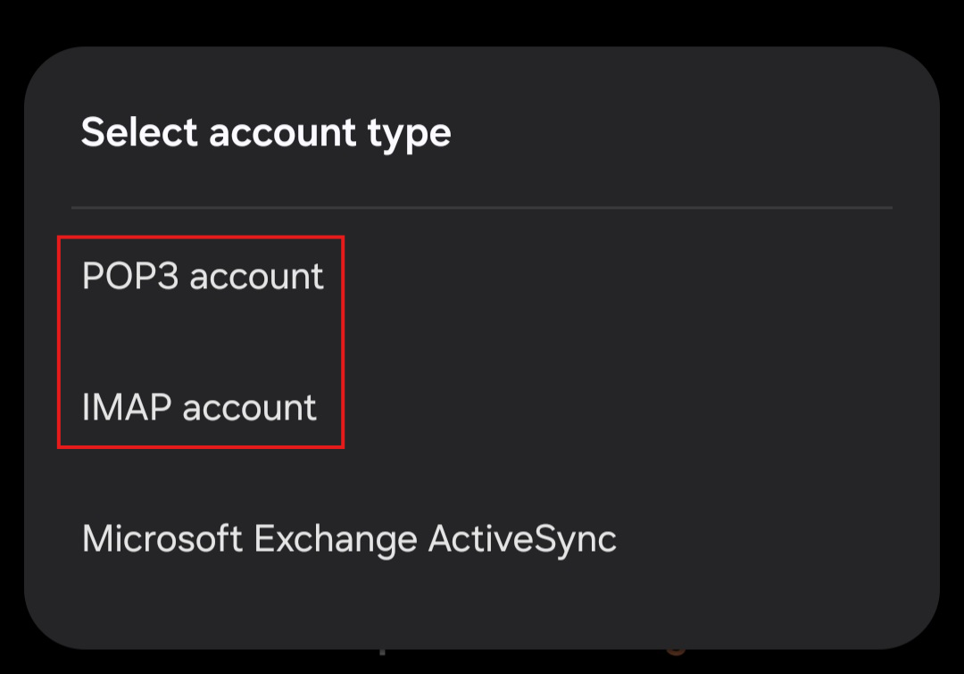Click the word "type" in dialog title

pos(409,134)
